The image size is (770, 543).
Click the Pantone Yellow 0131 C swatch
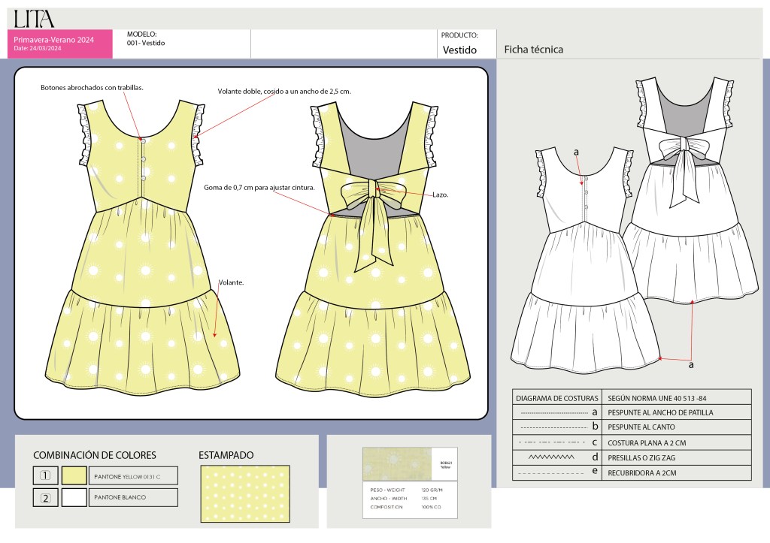tap(74, 476)
